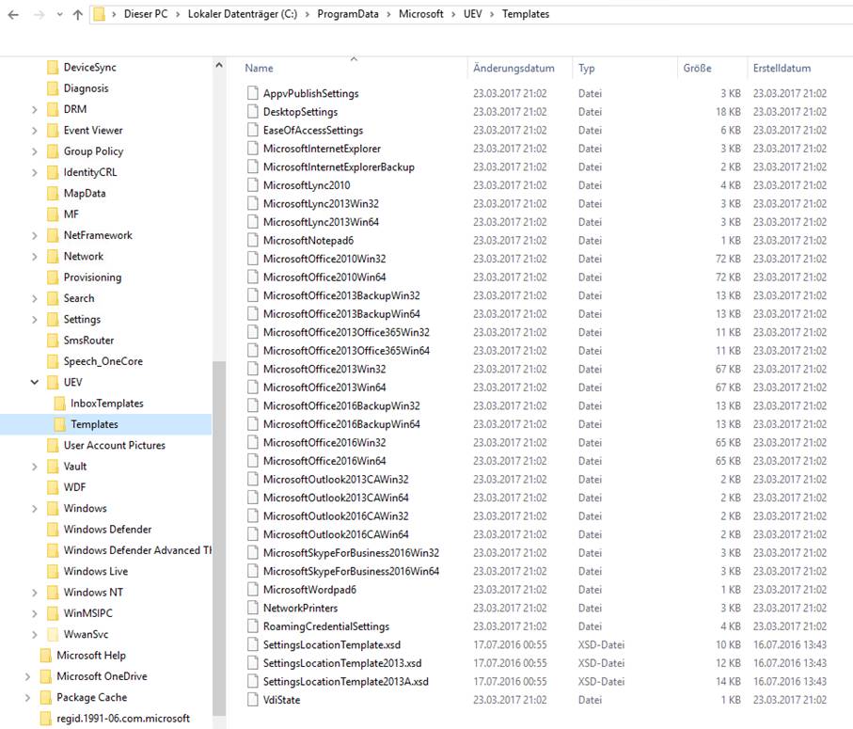Viewport: 853px width, 729px height.
Task: Click the MicrosoftOffice2016Win32 file icon
Action: click(x=252, y=442)
